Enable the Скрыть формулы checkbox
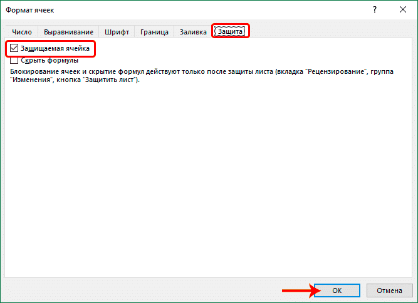 [14, 61]
